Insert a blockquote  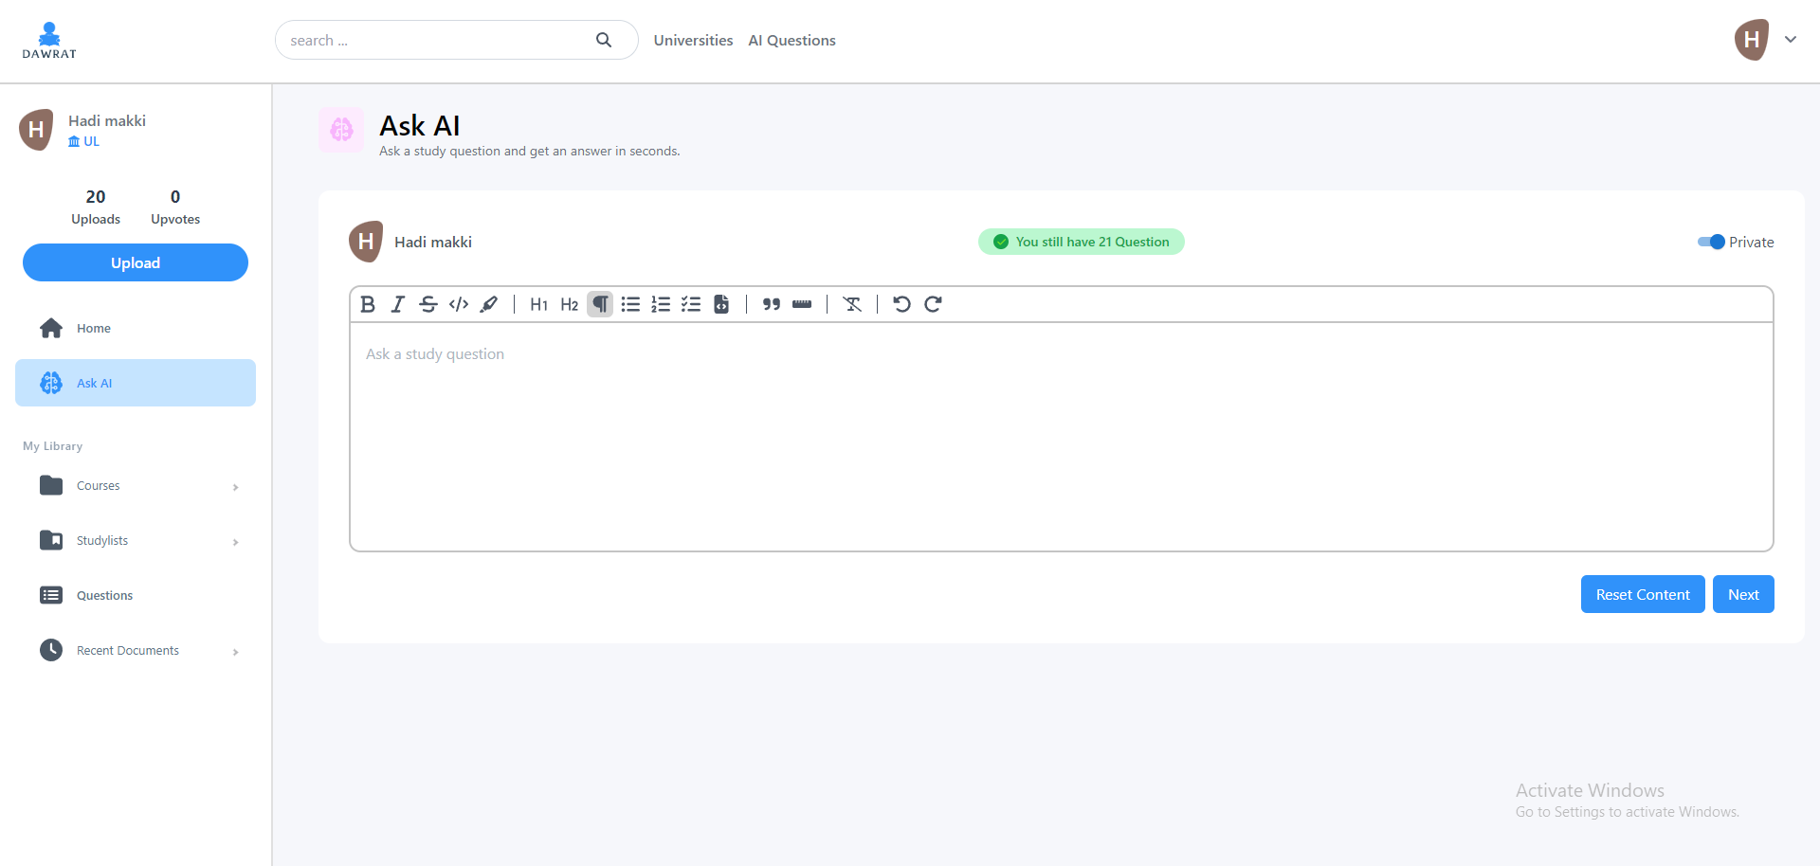coord(772,304)
